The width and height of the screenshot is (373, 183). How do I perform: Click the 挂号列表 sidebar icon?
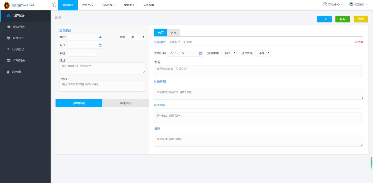click(x=8, y=61)
